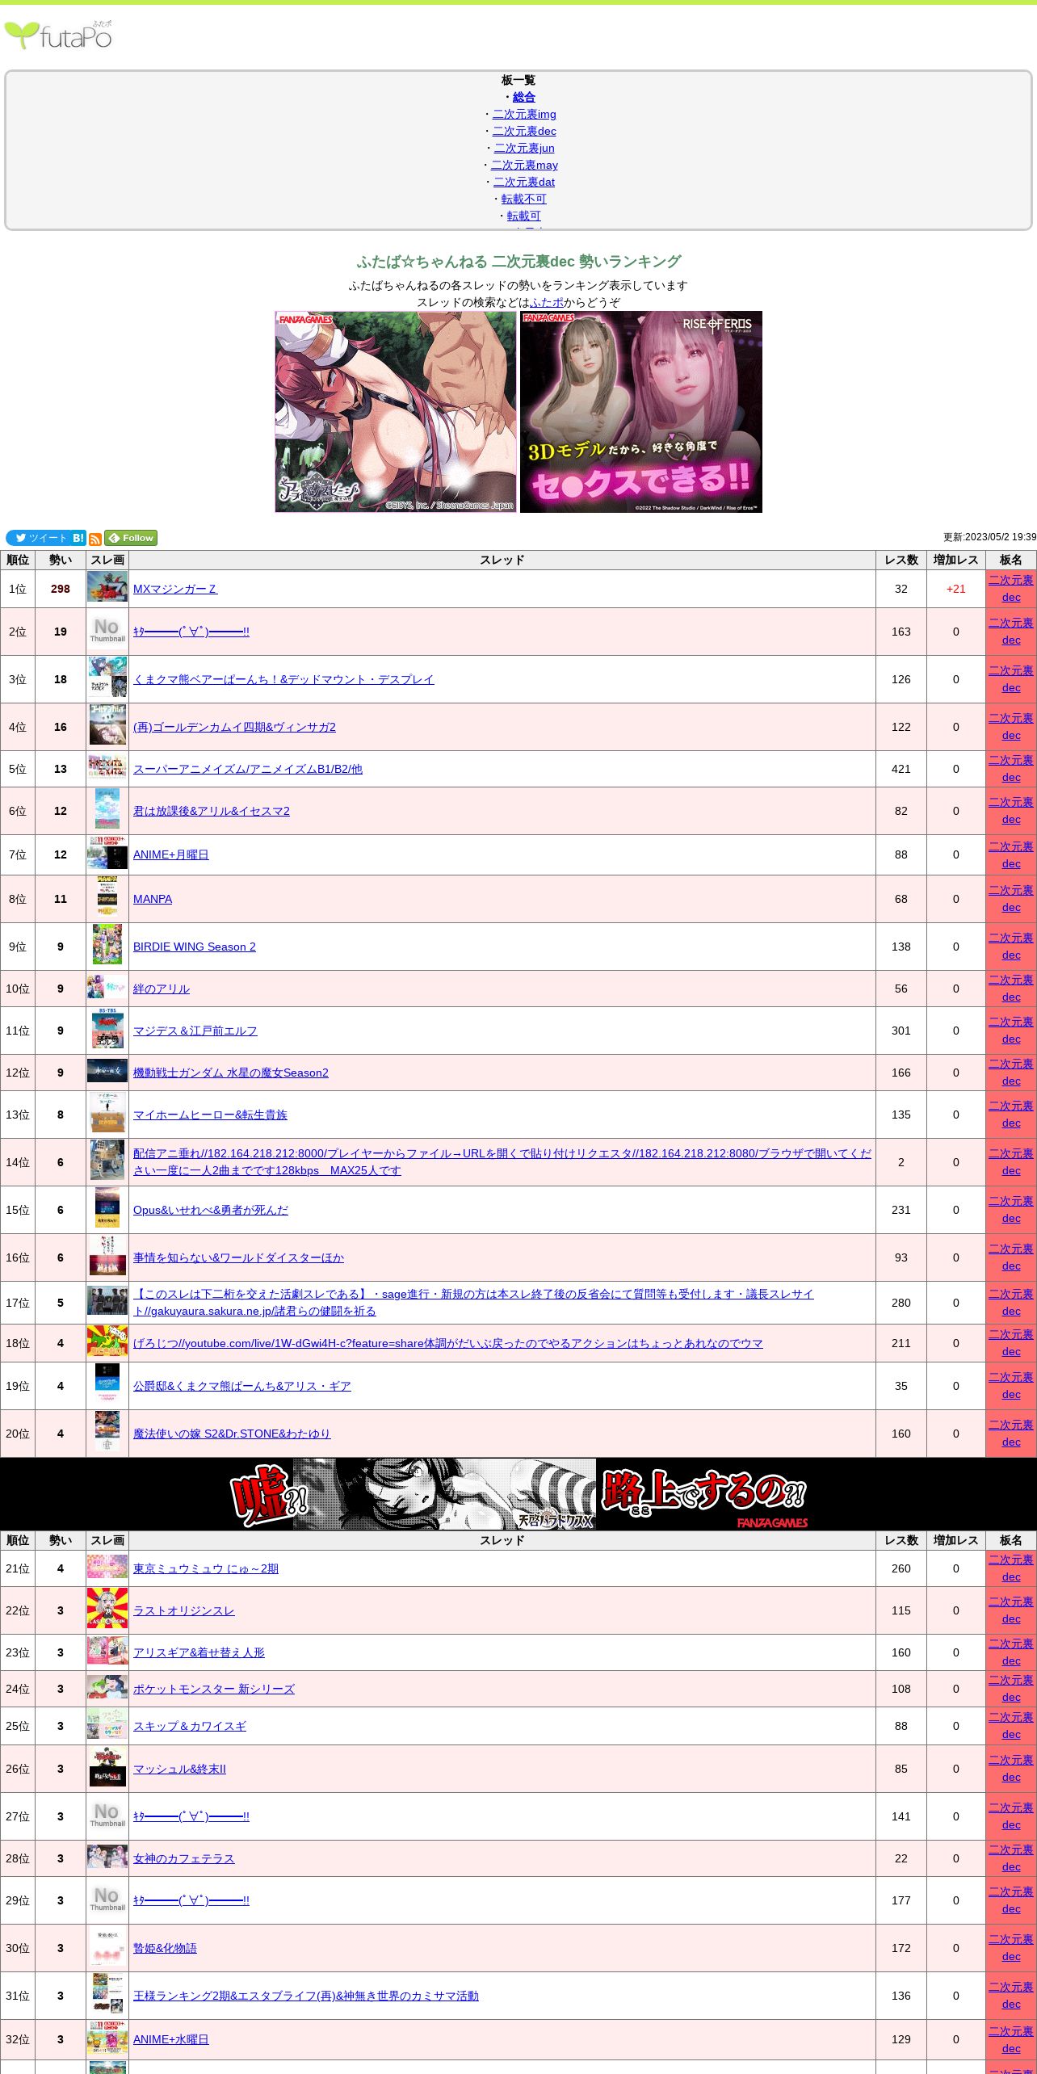Open the ANIME+水曜日 thread link
This screenshot has height=2074, width=1037.
[171, 2039]
